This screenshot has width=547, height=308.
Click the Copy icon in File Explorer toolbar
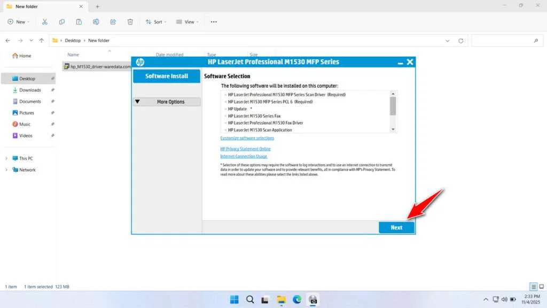click(x=62, y=21)
